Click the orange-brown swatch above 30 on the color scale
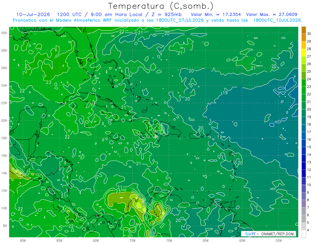 coord(304,30)
